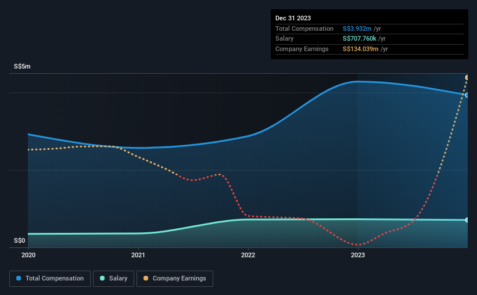Click the S$134.039m company earnings value
The height and width of the screenshot is (295, 477).
point(360,49)
